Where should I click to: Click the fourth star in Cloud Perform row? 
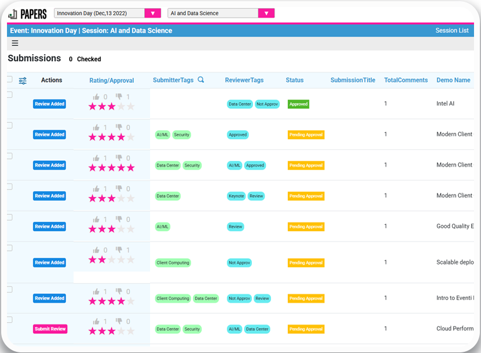click(x=121, y=331)
